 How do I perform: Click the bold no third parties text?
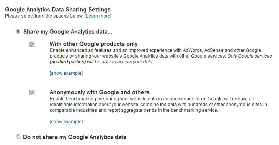coord(68,62)
